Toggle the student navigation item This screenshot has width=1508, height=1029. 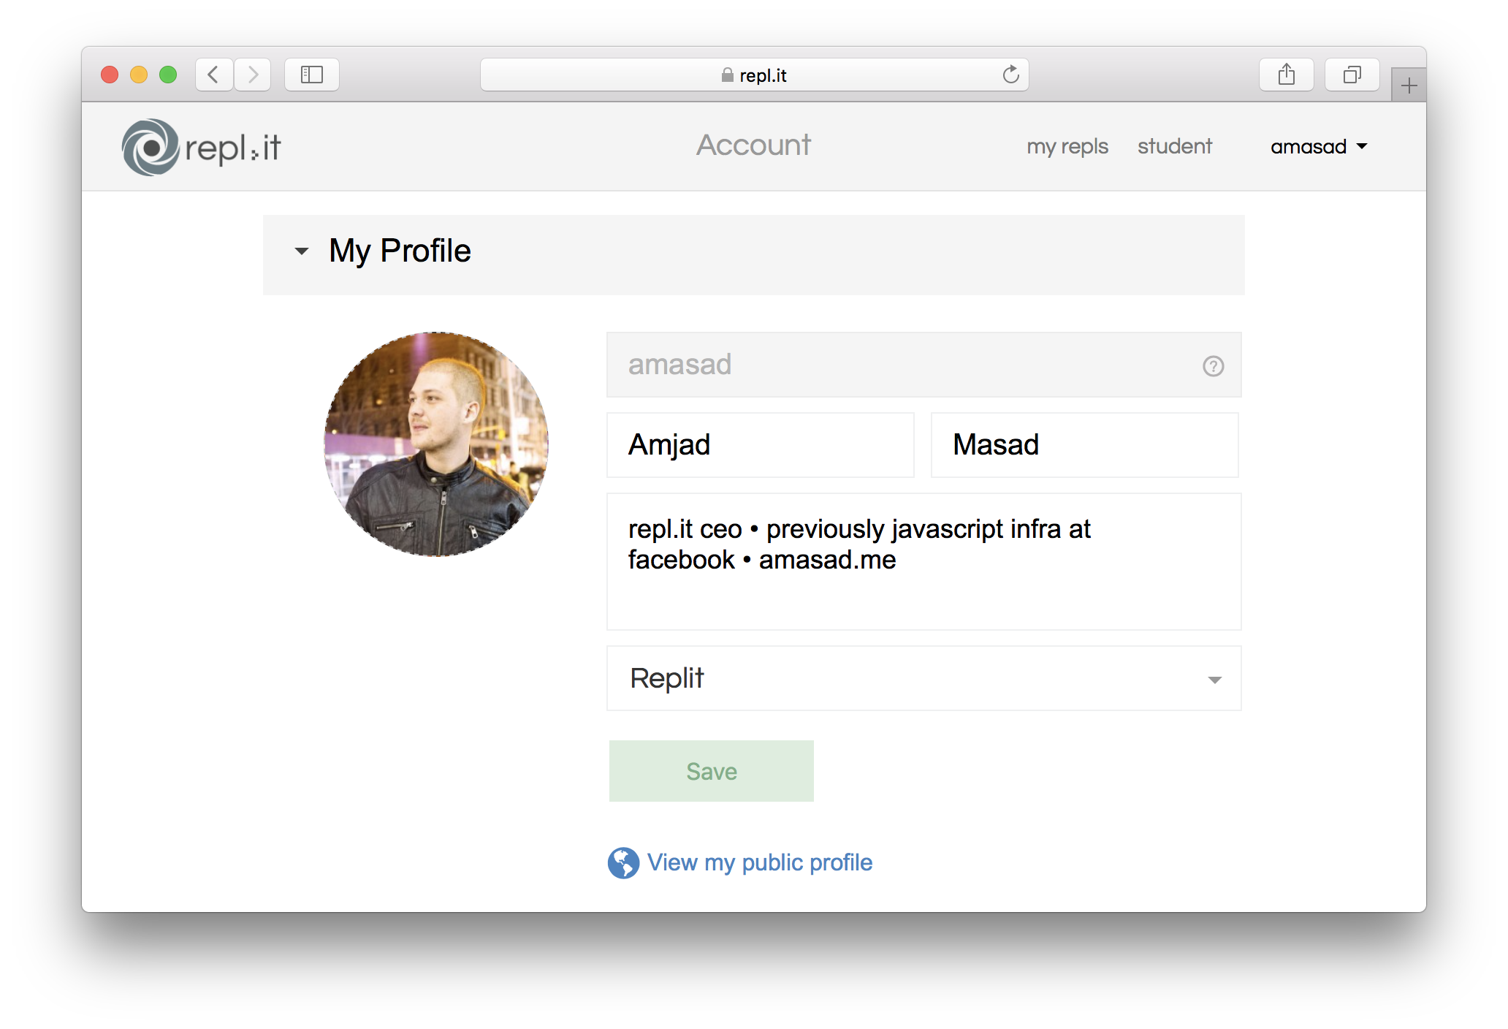(x=1175, y=147)
